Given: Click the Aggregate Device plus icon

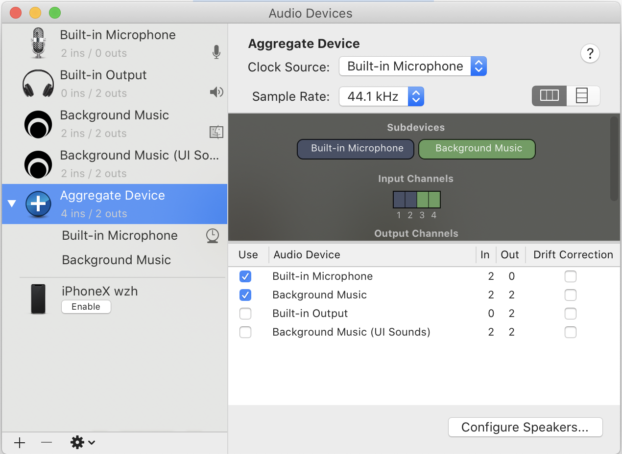Looking at the screenshot, I should 38,204.
